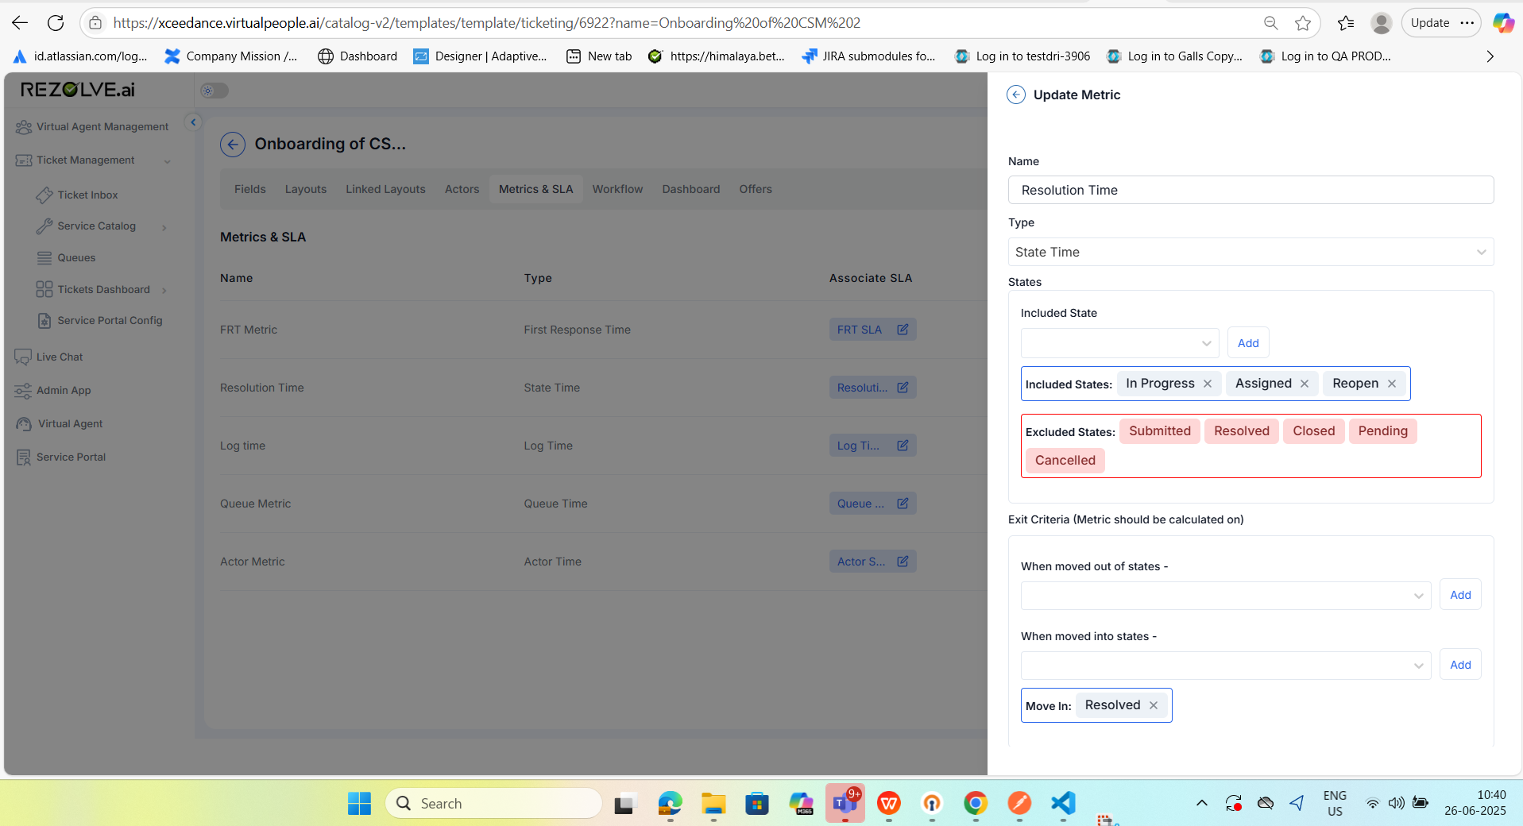Open Service Portal in sidebar
Screen dimensions: 1523x826
click(61, 457)
